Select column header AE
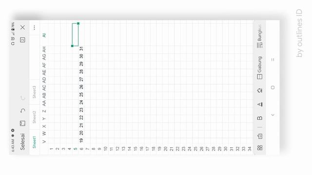 click(44, 72)
